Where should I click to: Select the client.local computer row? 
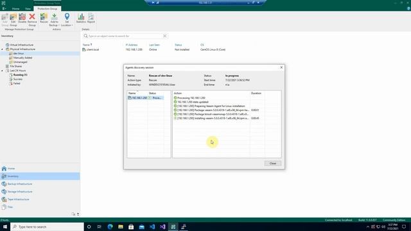coord(92,49)
